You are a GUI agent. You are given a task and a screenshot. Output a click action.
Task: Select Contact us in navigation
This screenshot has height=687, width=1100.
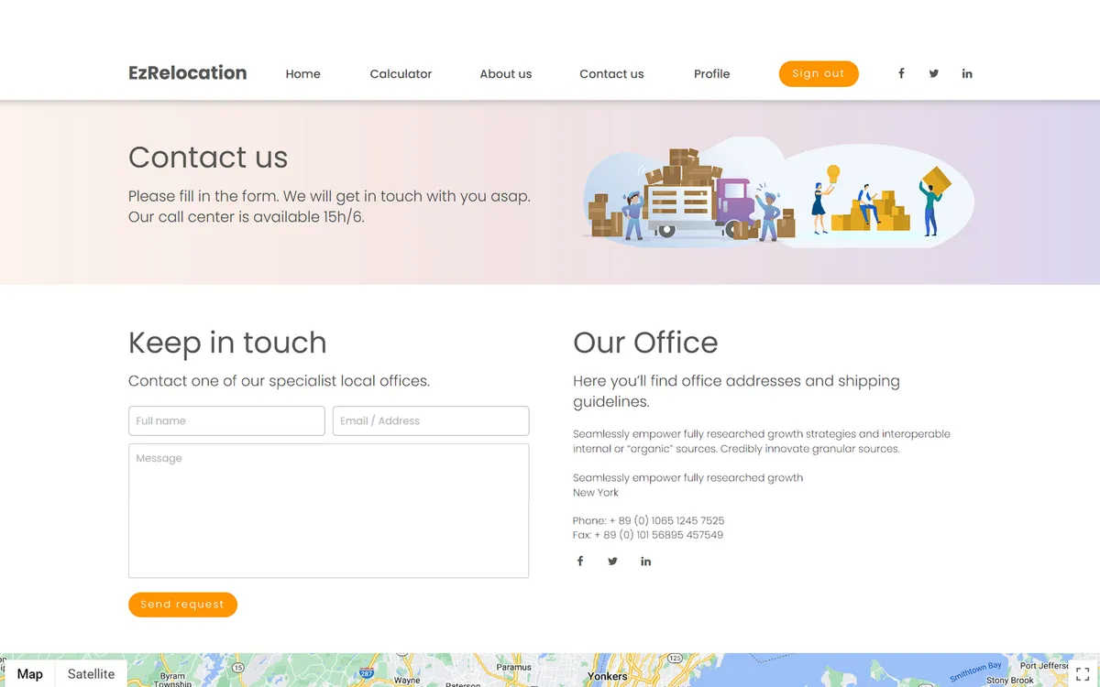(x=611, y=73)
